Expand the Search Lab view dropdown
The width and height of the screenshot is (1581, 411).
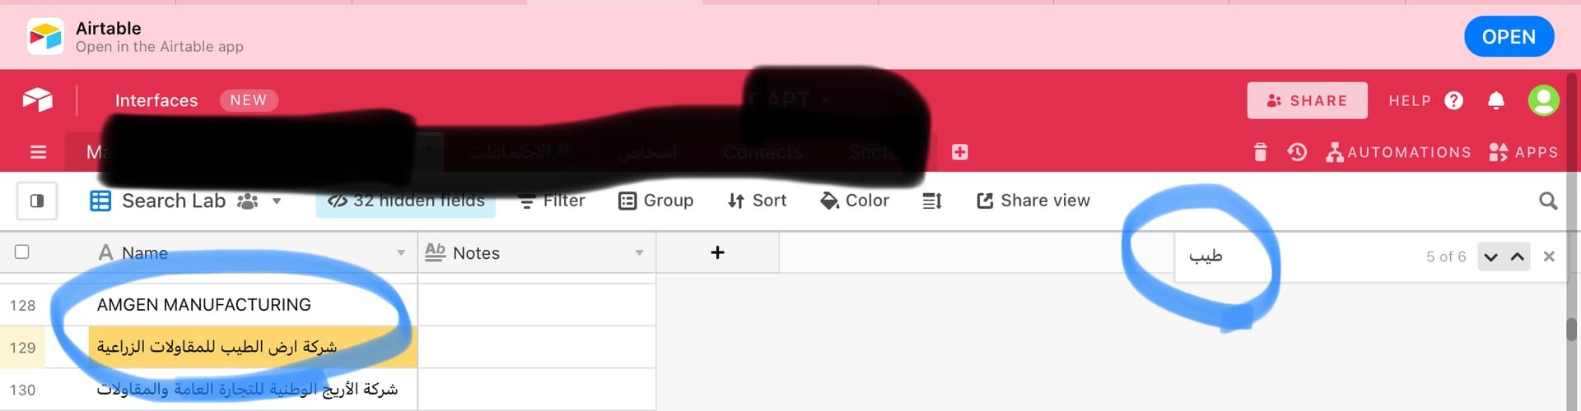point(277,201)
